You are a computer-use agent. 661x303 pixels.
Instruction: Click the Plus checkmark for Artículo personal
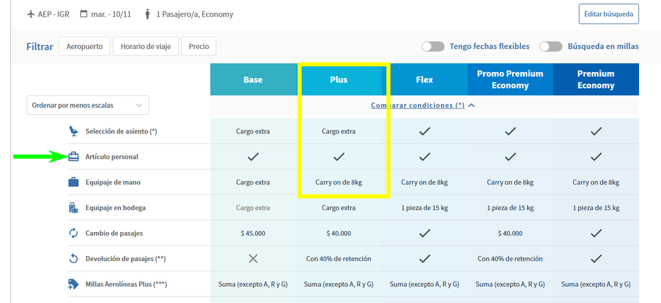tap(338, 157)
